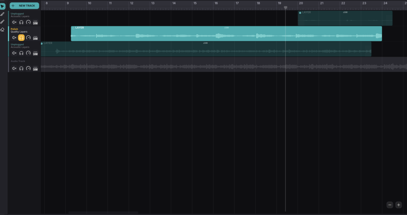Mute the Polish Quality Layers track

(14, 38)
